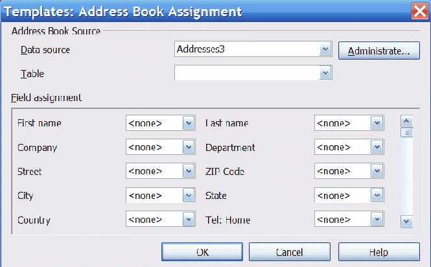This screenshot has width=431, height=267.
Task: Expand the City field dropdown
Action: (x=189, y=196)
